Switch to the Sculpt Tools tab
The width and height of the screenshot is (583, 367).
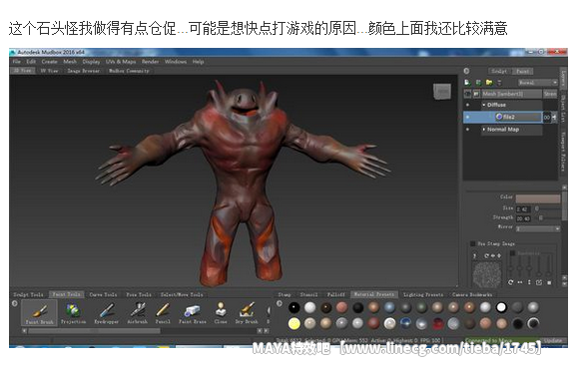pos(28,294)
